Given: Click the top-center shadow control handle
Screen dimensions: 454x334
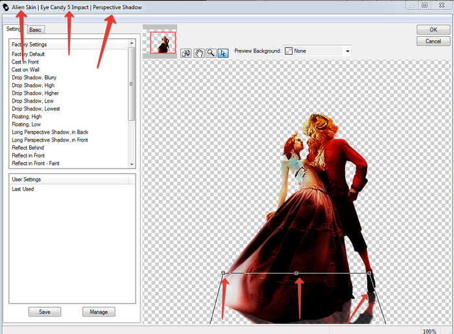Looking at the screenshot, I should pos(296,273).
